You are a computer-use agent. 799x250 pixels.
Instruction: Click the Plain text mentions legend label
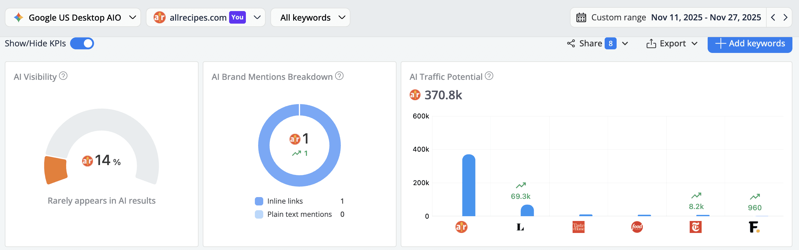[299, 214]
